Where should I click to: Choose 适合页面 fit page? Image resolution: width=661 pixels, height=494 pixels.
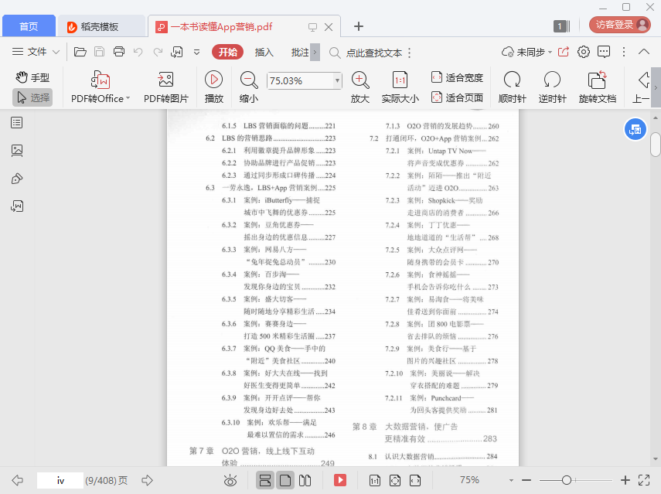[x=457, y=97]
